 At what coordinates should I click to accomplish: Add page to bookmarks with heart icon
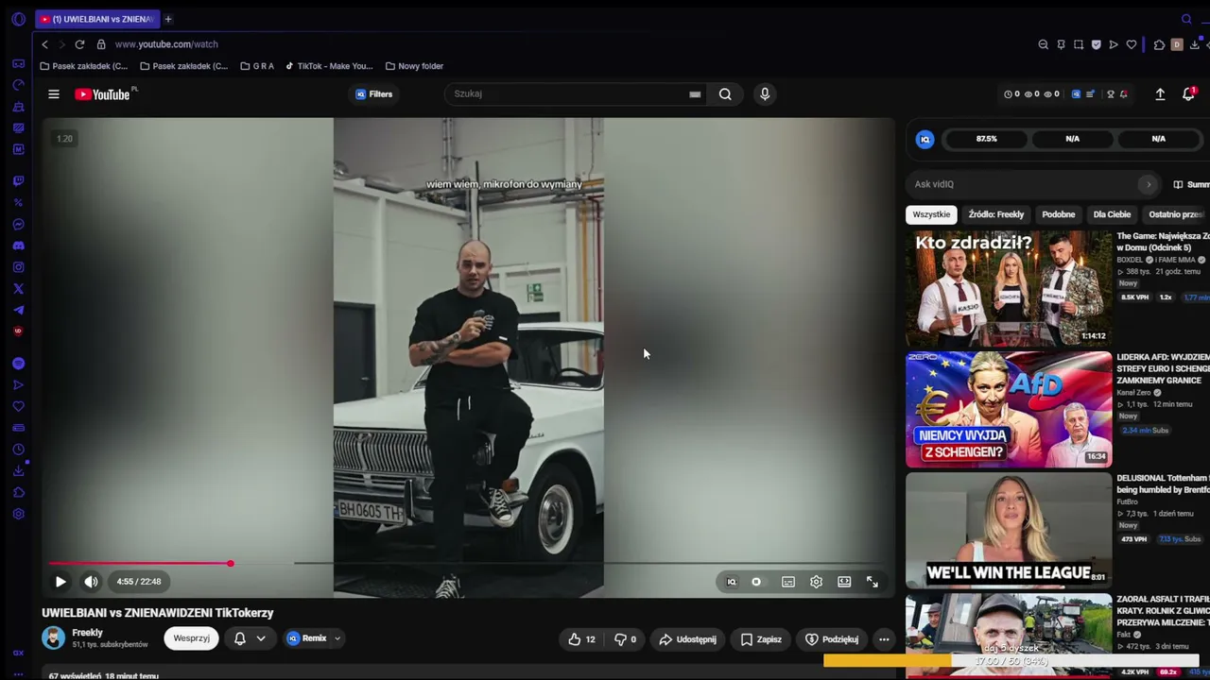click(1132, 44)
